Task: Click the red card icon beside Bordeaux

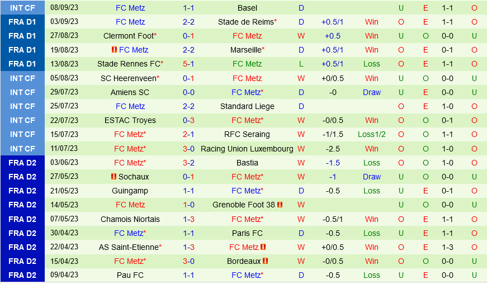Action: tap(266, 261)
